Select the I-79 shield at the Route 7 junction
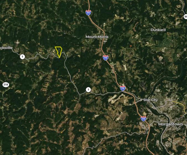Screen dimensions: 187x155 click(x=123, y=88)
